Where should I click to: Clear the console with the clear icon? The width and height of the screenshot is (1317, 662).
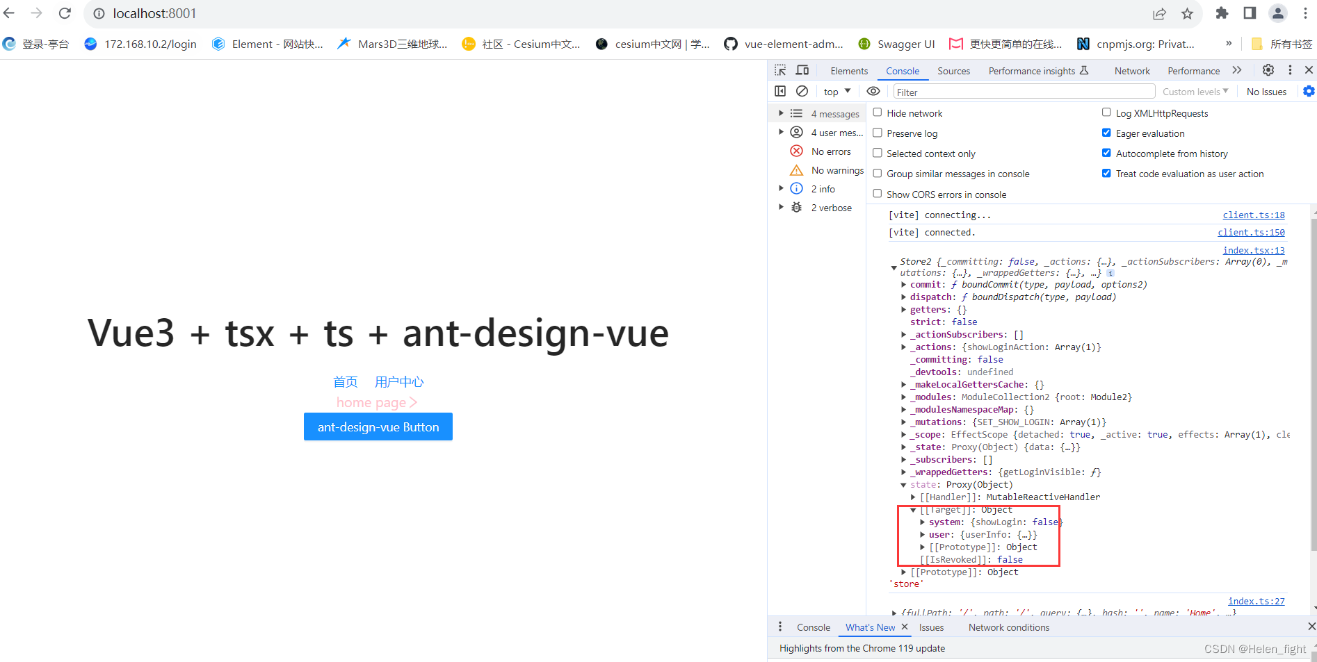coord(802,91)
